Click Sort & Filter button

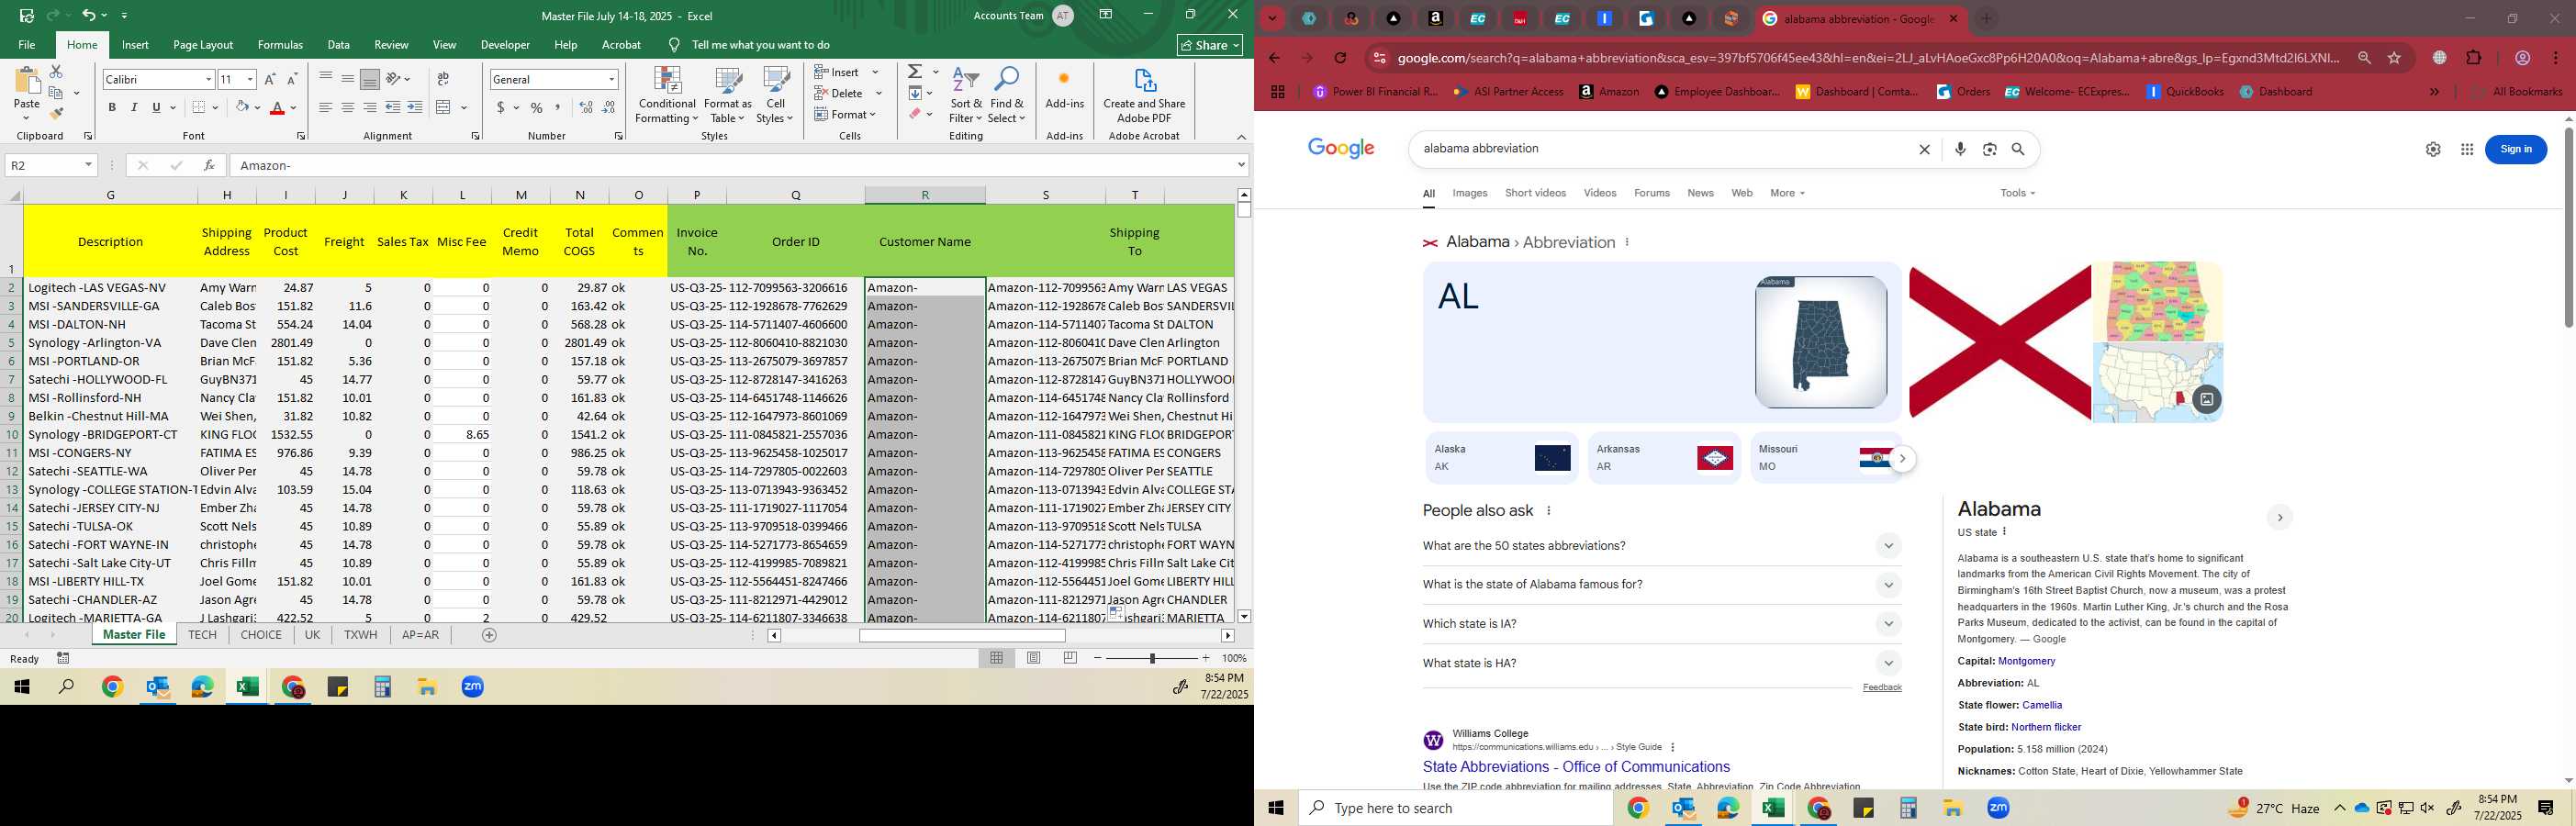[966, 96]
